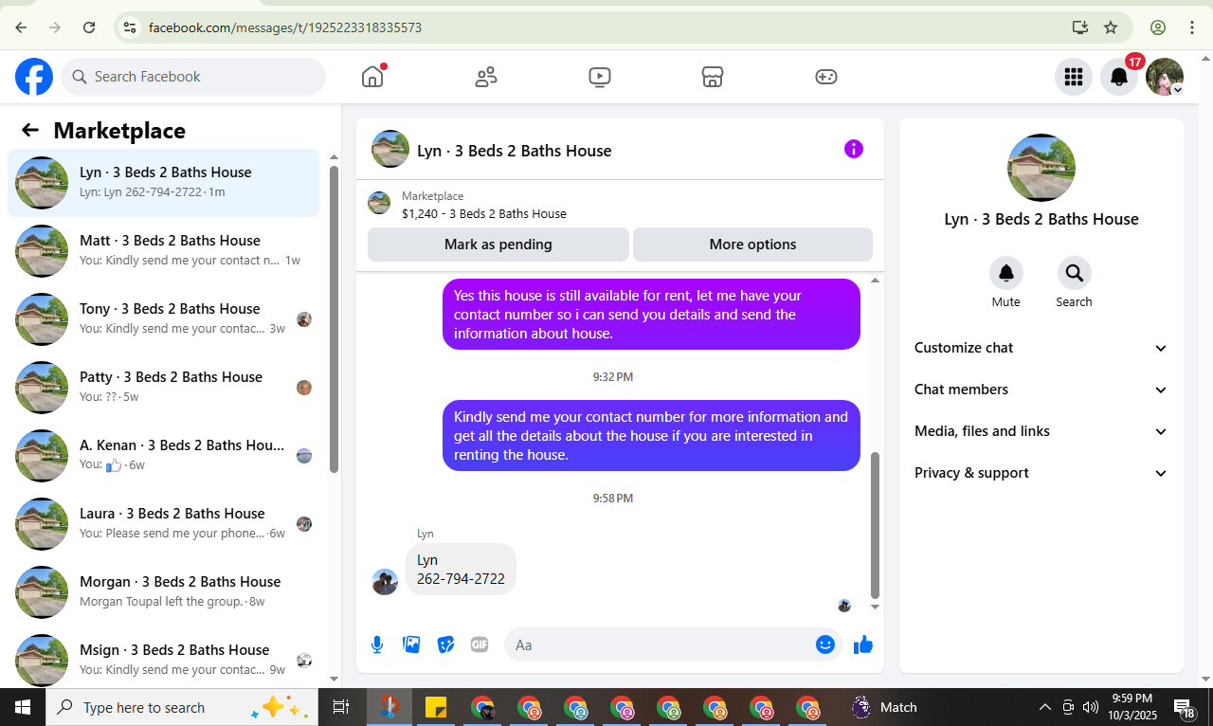Click the house thumbnail beside the $1,240 listing
Screen dimensions: 1213x726
pyautogui.click(x=379, y=204)
